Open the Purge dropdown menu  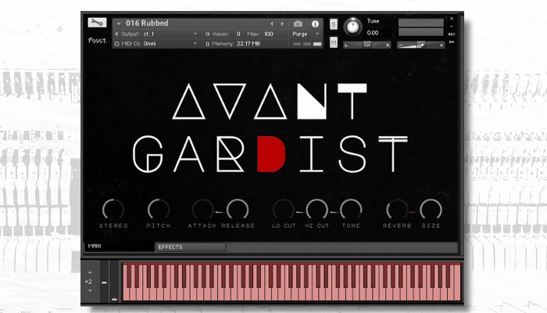pyautogui.click(x=306, y=34)
